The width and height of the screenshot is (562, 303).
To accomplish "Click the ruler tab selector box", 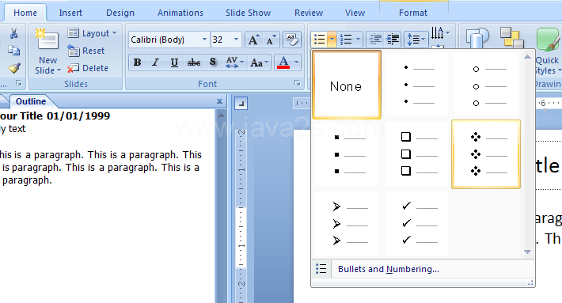I will (x=241, y=104).
